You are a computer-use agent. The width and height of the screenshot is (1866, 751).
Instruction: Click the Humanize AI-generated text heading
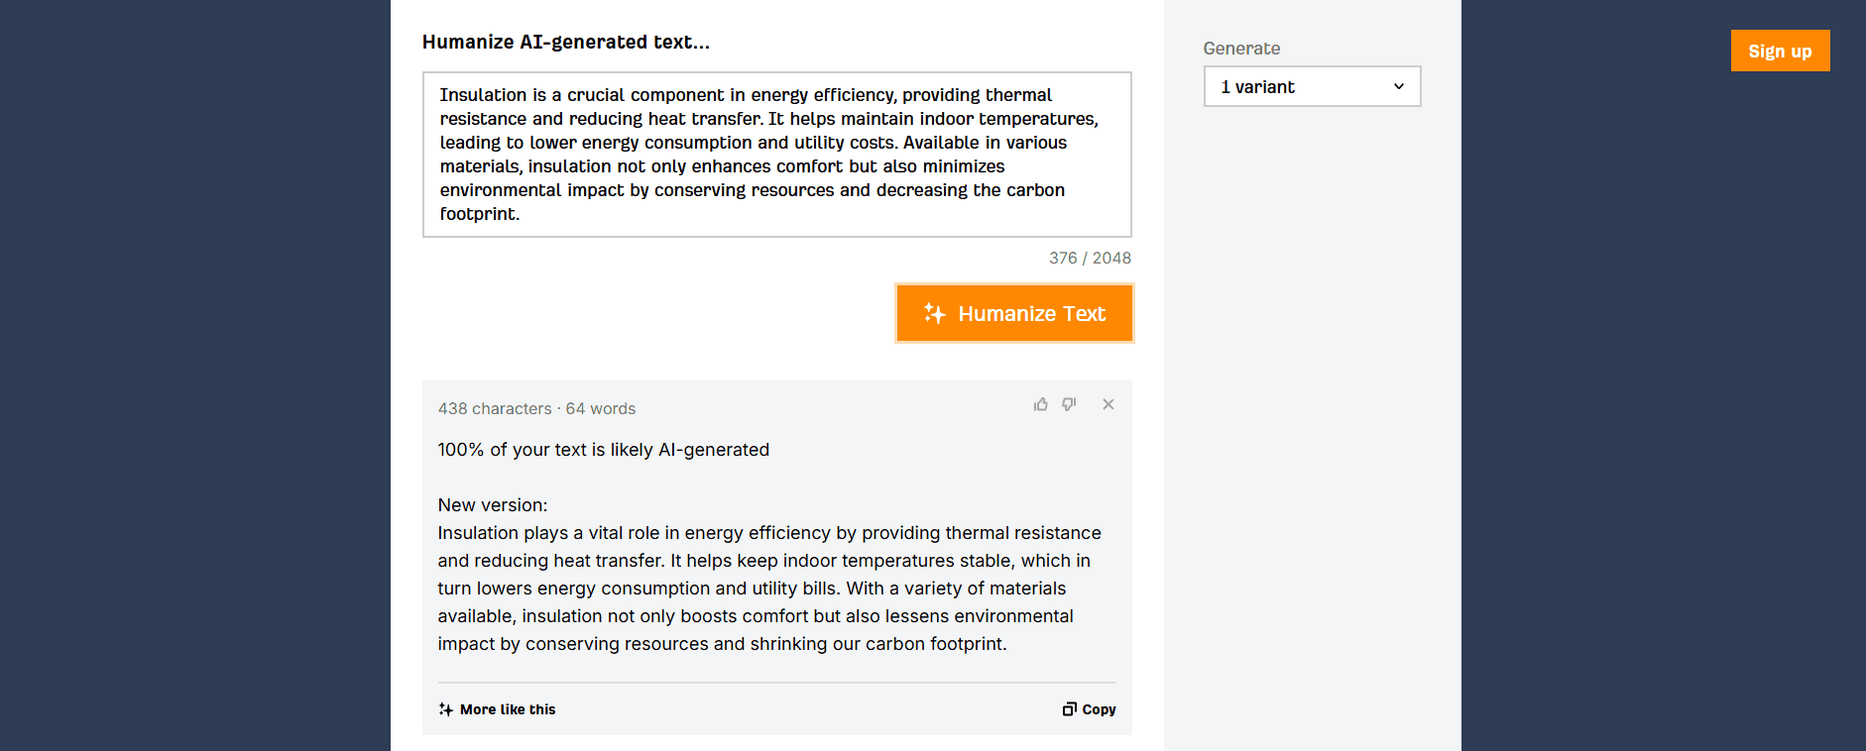point(566,42)
